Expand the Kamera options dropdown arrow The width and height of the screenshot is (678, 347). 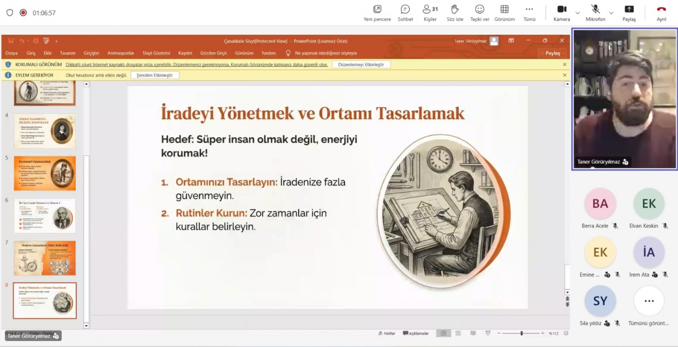pyautogui.click(x=577, y=13)
